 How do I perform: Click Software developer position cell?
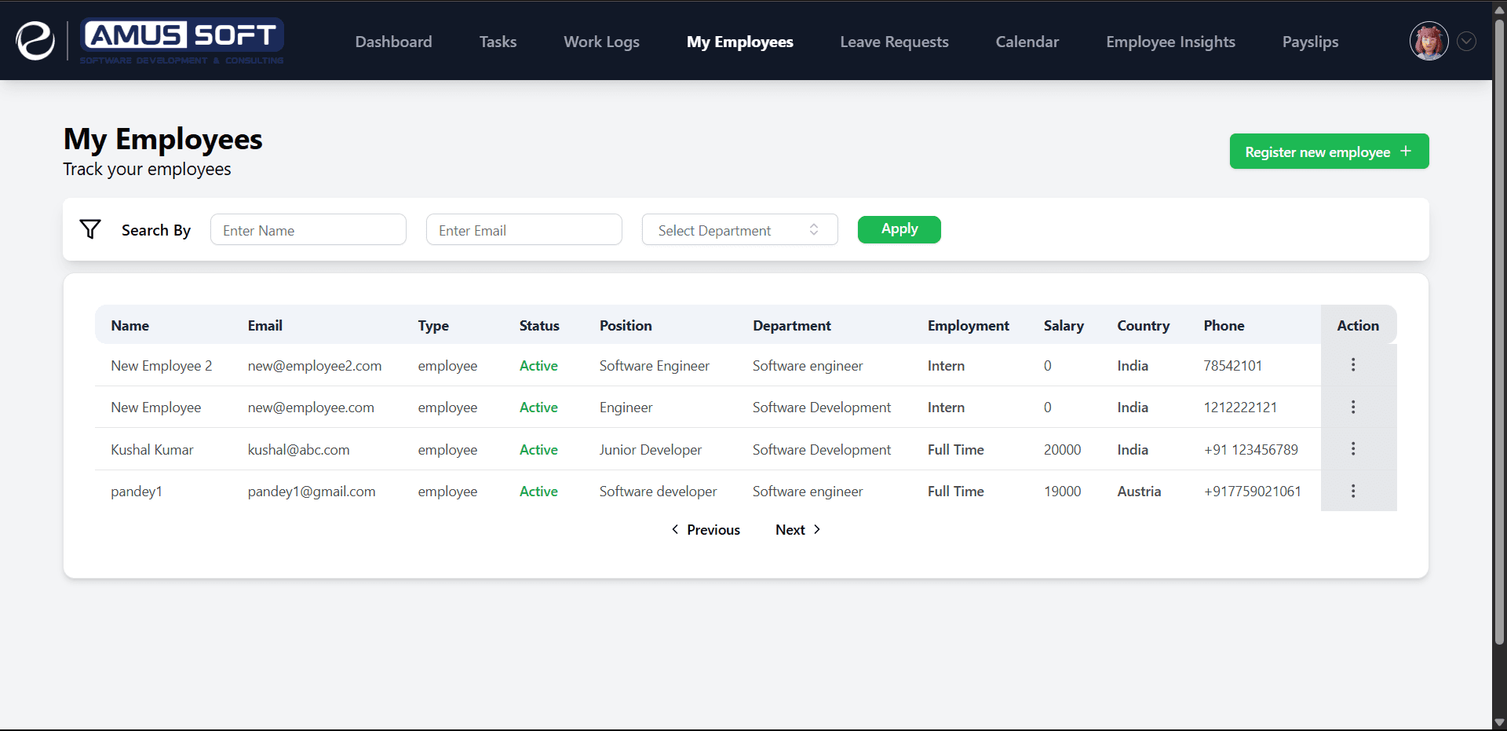coord(658,492)
